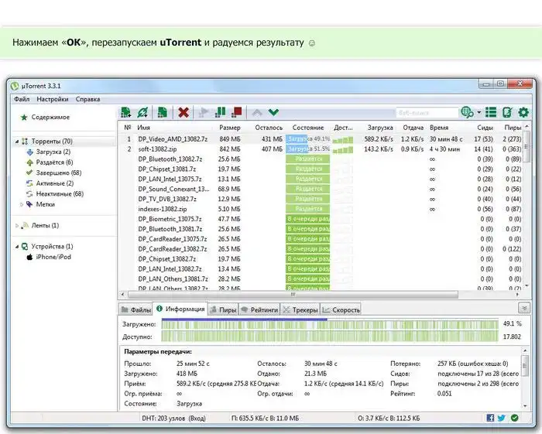Remove torrent using red X icon
Viewport: 542px width, 434px height.
[x=184, y=113]
